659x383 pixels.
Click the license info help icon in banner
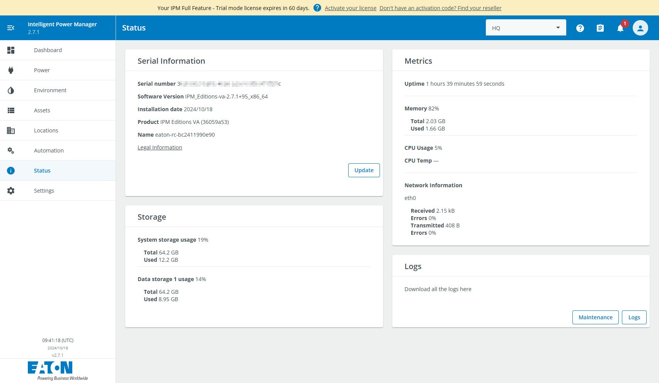[317, 8]
